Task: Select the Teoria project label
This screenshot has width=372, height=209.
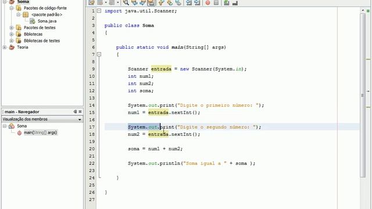Action: (x=22, y=47)
